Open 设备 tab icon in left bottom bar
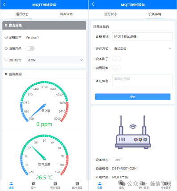The image size is (177, 191). coord(11,184)
